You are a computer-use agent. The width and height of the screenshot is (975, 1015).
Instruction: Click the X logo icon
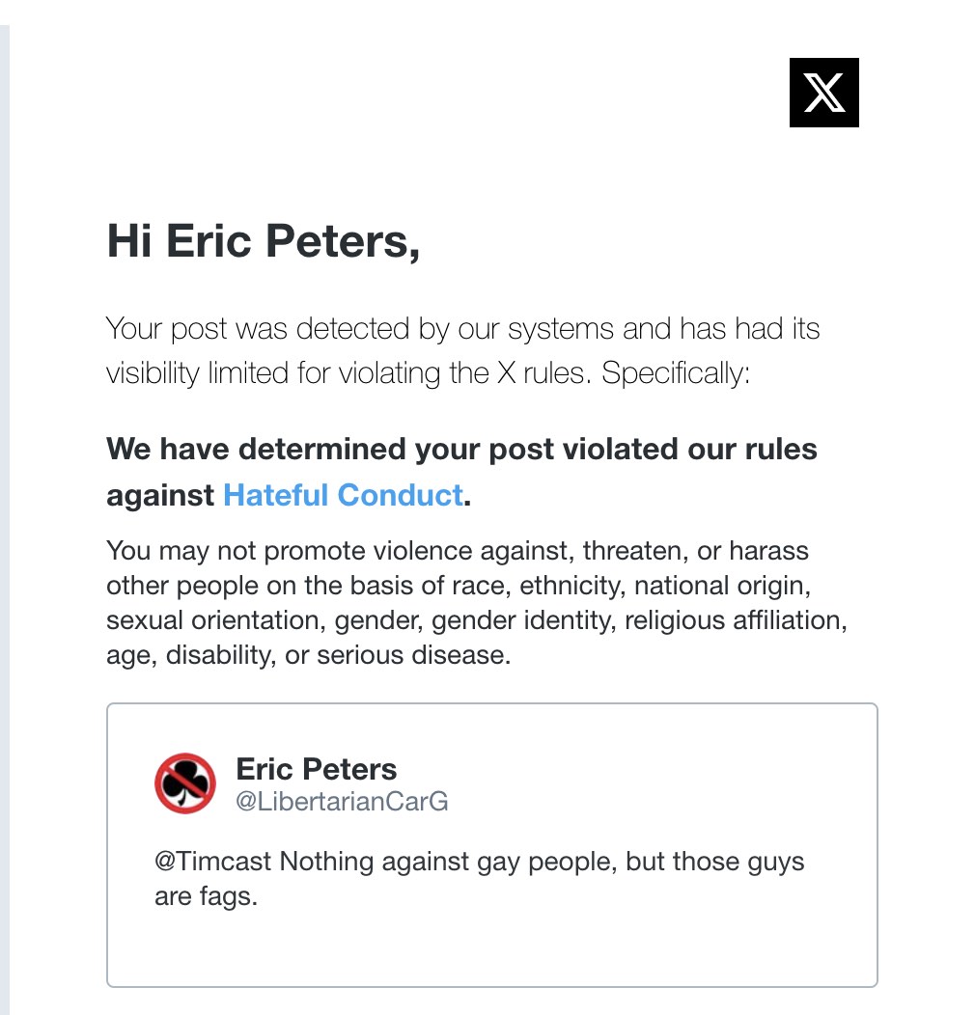coord(823,93)
